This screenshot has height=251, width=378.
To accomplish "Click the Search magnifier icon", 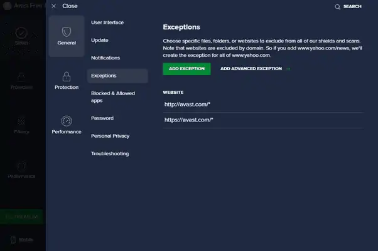I will [x=338, y=7].
